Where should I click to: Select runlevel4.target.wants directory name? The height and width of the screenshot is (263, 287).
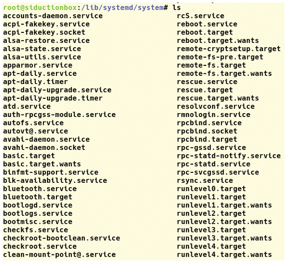[224, 254]
